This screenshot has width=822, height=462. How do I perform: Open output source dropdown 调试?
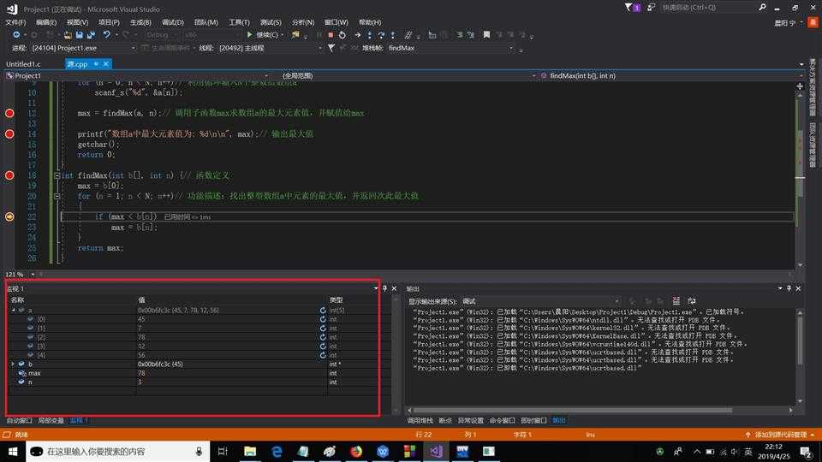click(x=540, y=301)
